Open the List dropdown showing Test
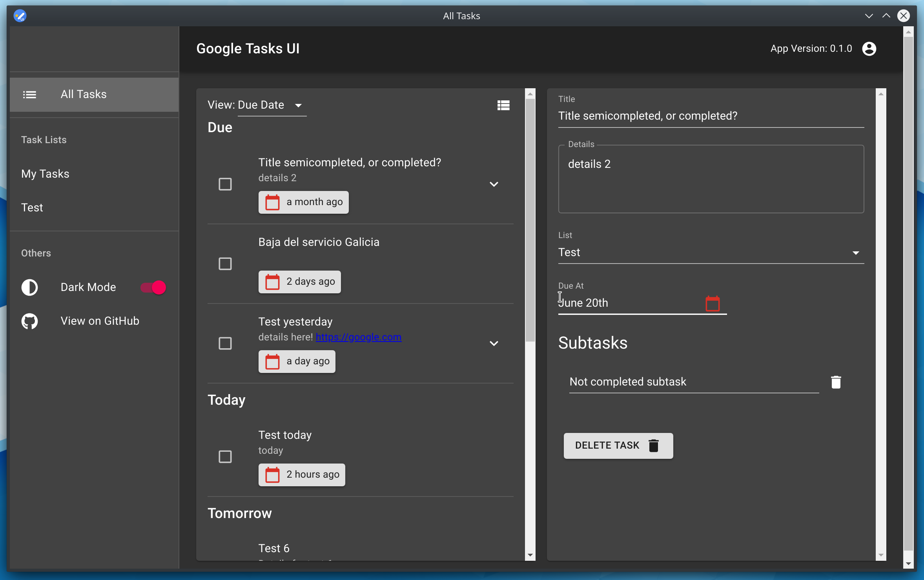 tap(711, 253)
